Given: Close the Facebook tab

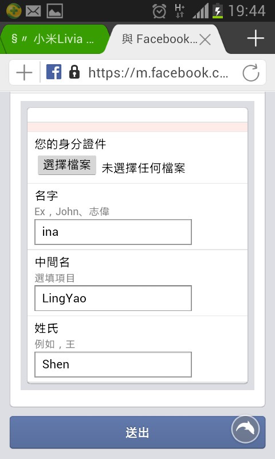Looking at the screenshot, I should (x=205, y=39).
